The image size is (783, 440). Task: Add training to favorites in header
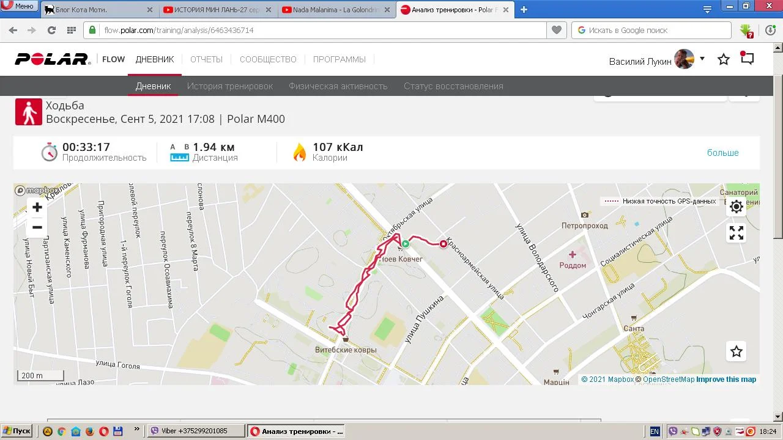point(724,59)
